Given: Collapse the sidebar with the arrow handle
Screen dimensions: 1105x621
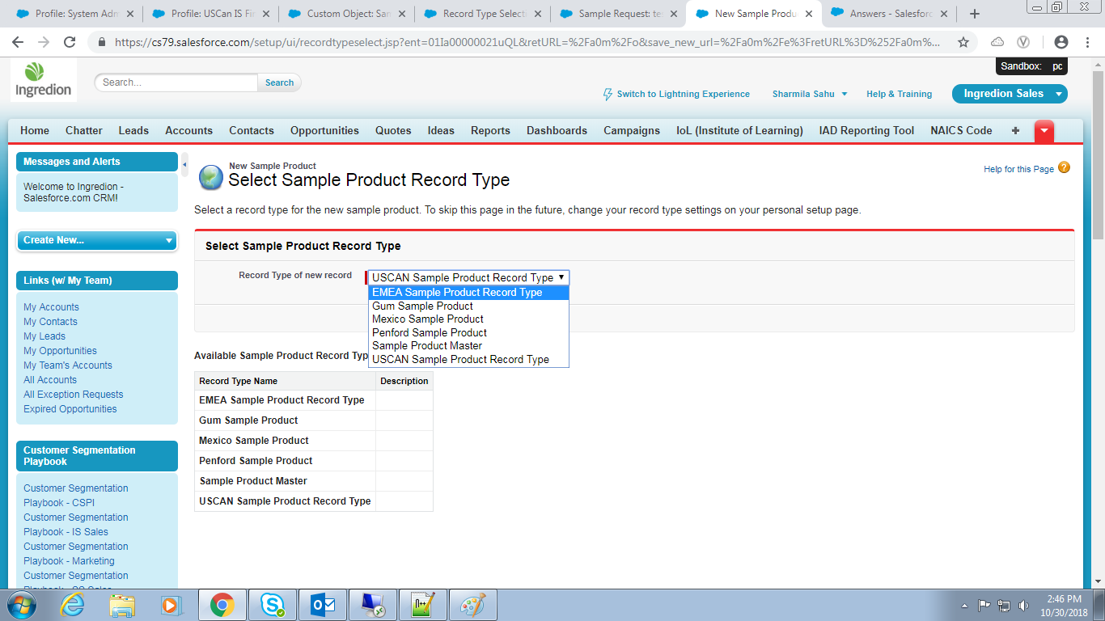Looking at the screenshot, I should point(184,164).
